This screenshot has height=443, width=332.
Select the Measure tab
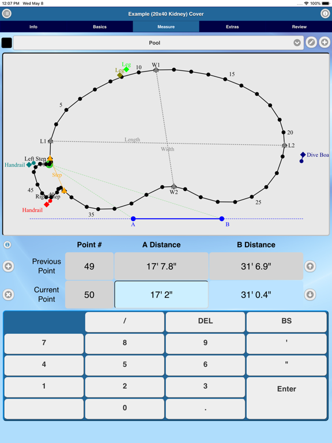tap(166, 27)
